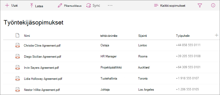Click the Toronto location cell
The width and height of the screenshot is (220, 95).
pos(143,78)
